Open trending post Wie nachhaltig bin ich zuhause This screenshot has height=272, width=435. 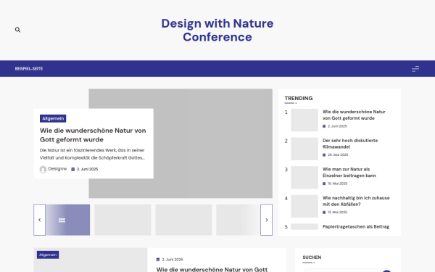click(356, 201)
